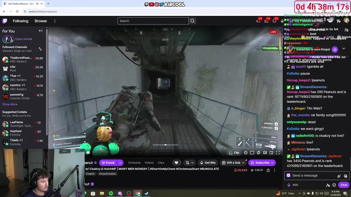
Task: Toggle picture-in-picture mini player
Action: point(265,153)
